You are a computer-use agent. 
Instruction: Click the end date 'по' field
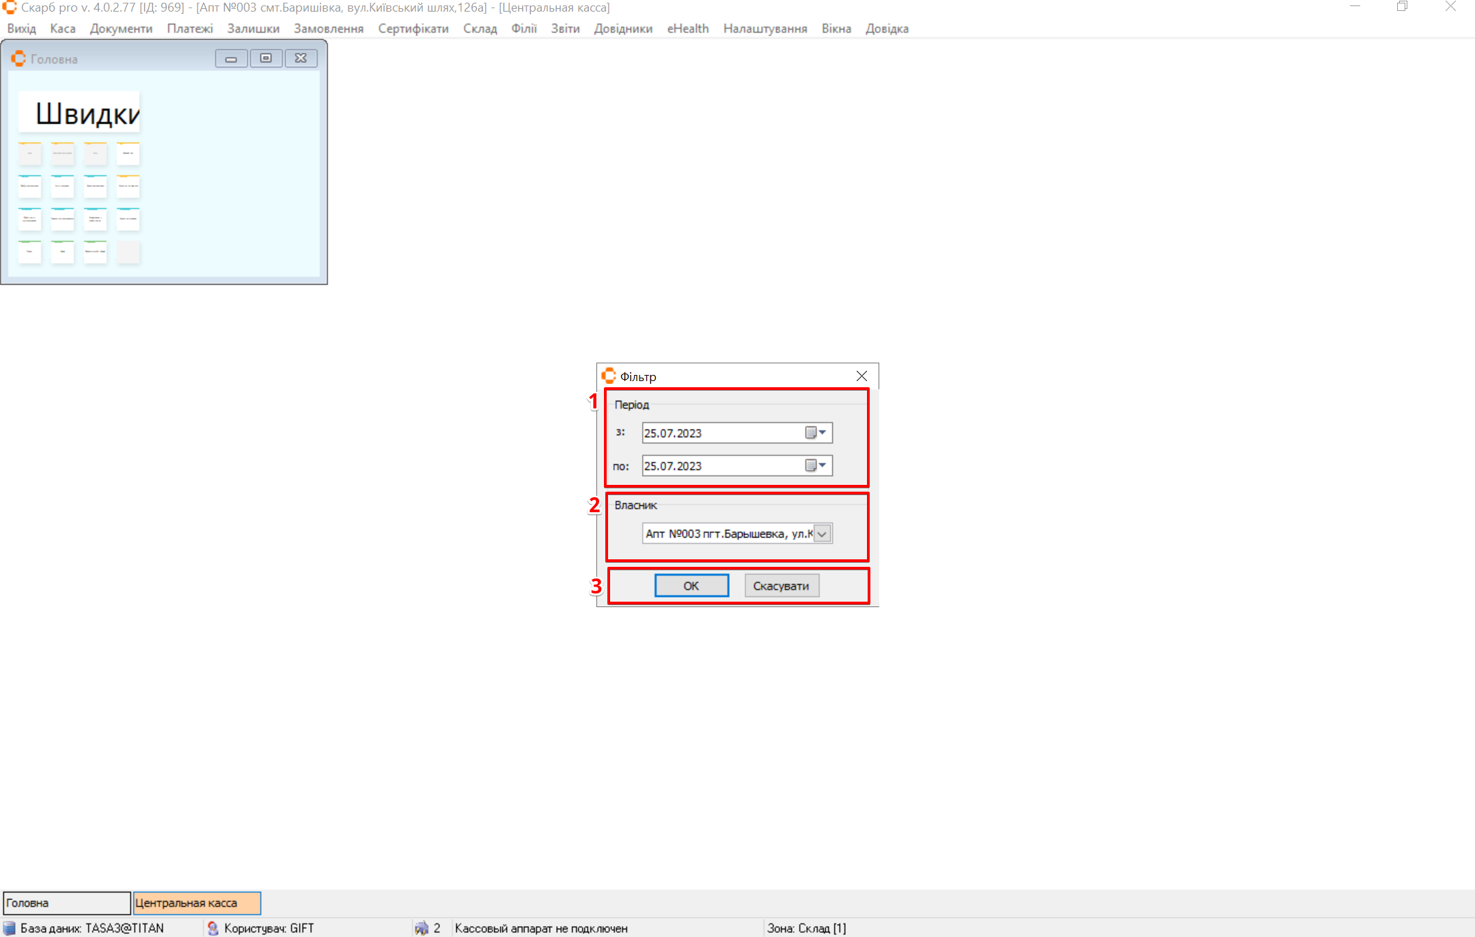pyautogui.click(x=721, y=466)
